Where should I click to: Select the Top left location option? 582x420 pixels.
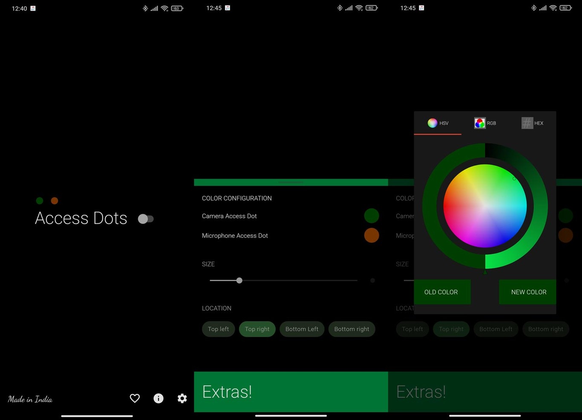[x=218, y=329]
